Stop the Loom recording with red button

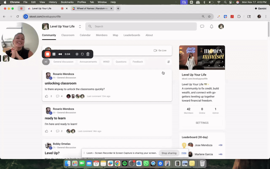coord(47,54)
